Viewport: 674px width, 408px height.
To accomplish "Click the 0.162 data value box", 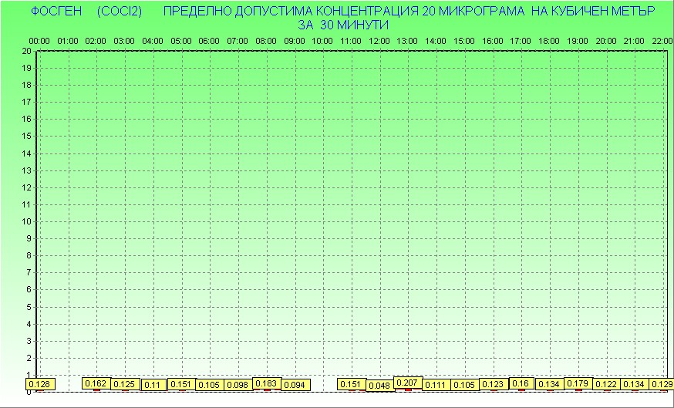I will [96, 383].
